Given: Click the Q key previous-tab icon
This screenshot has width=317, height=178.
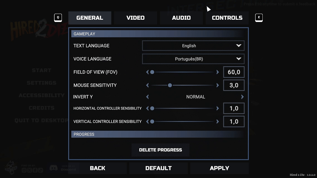Looking at the screenshot, I should 58,18.
